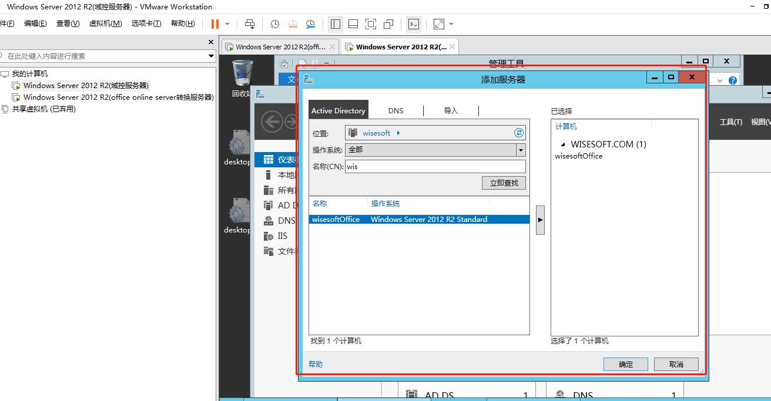Screen dimensions: 771x401
Task: Click the DNS tile at the bottom
Action: tap(614, 392)
